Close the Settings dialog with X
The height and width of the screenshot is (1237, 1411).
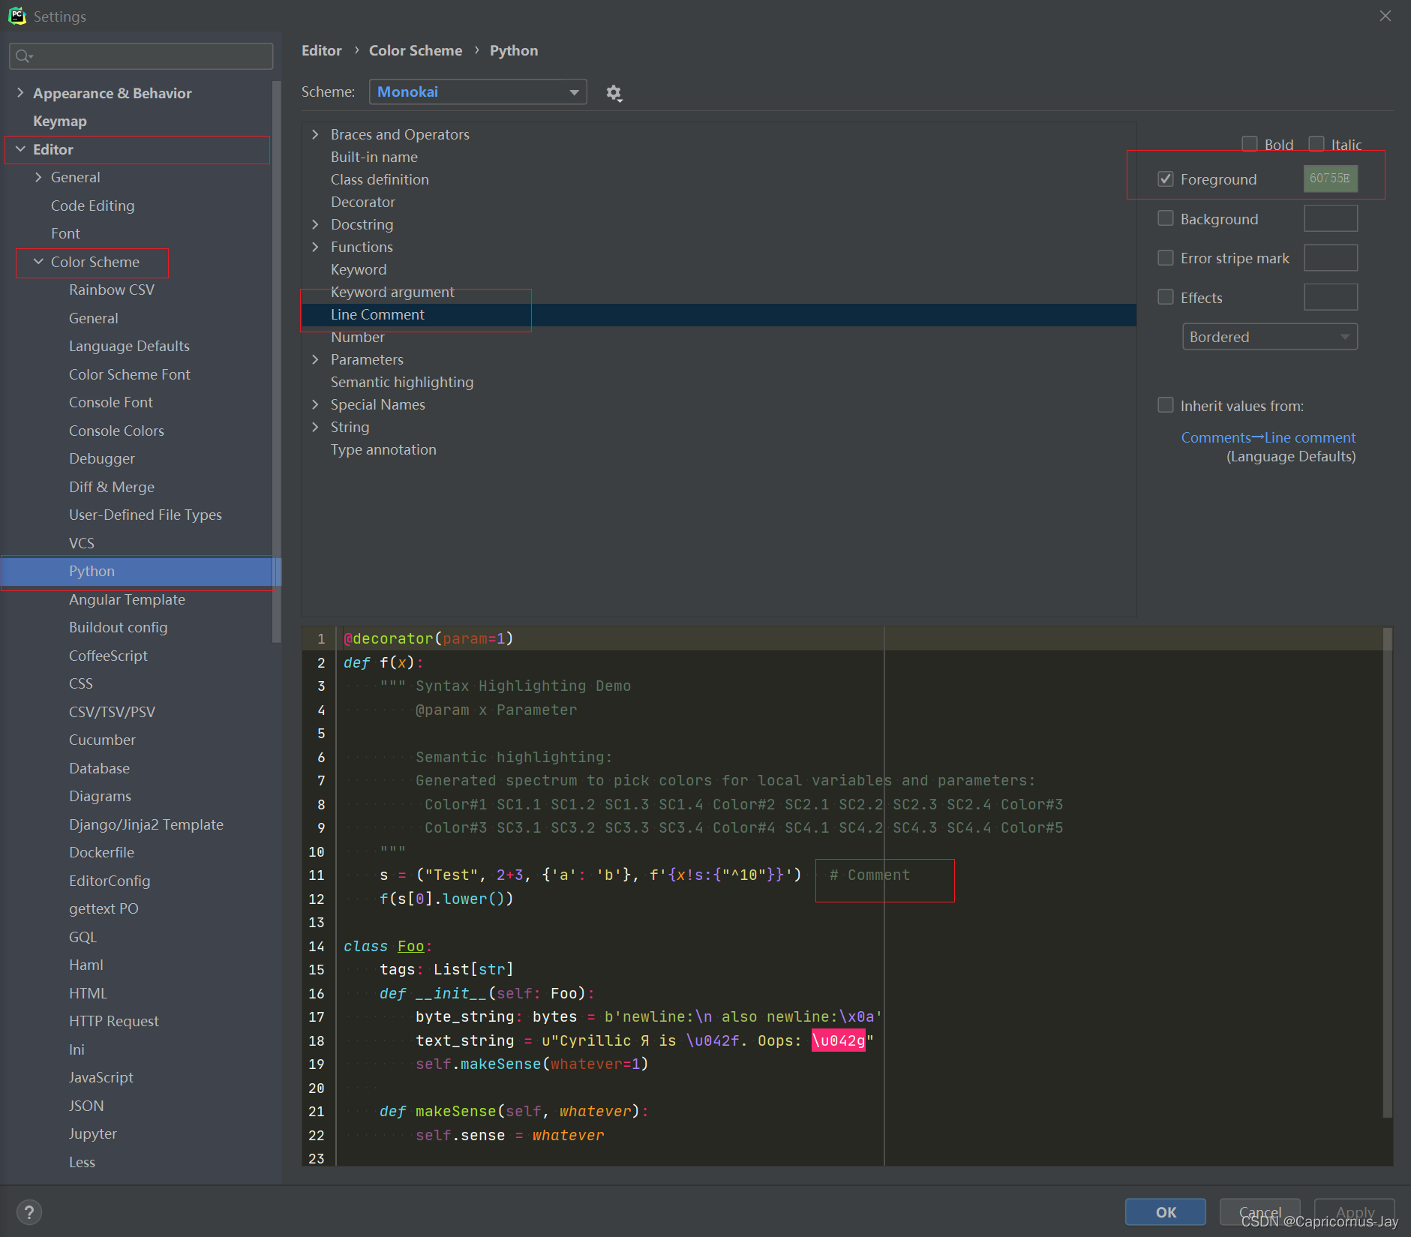1385,16
